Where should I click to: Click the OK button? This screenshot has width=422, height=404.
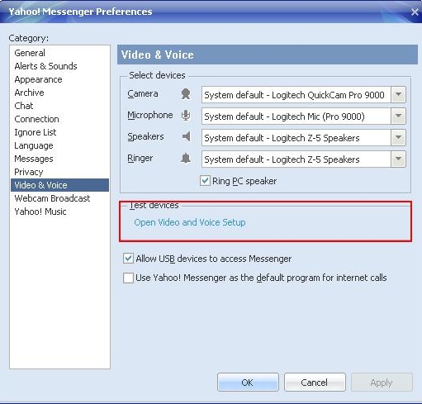[248, 383]
